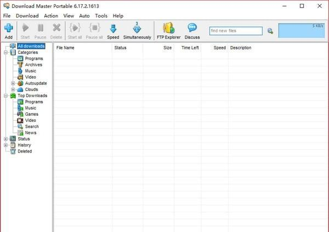Select the Autoupdate category icon
The width and height of the screenshot is (329, 232).
[x=20, y=83]
